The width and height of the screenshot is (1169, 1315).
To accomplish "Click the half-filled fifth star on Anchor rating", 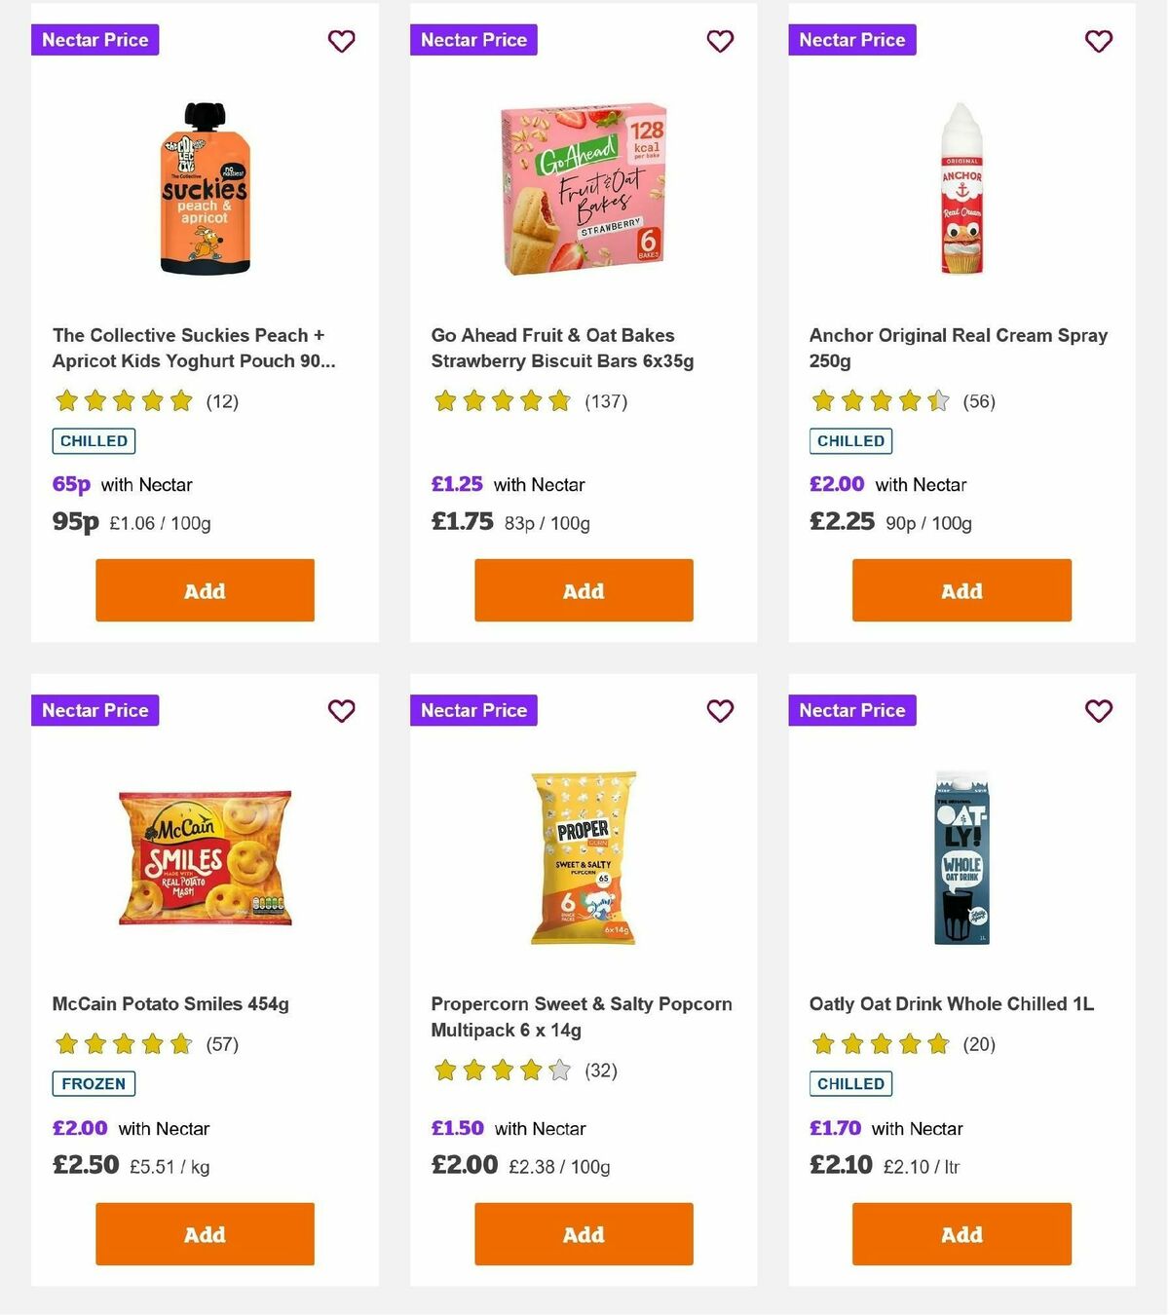I will [937, 400].
